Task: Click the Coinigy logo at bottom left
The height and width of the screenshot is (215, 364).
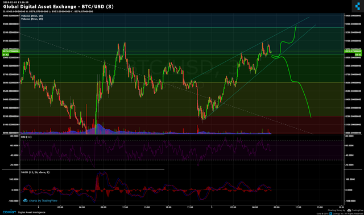Action: coord(9,212)
